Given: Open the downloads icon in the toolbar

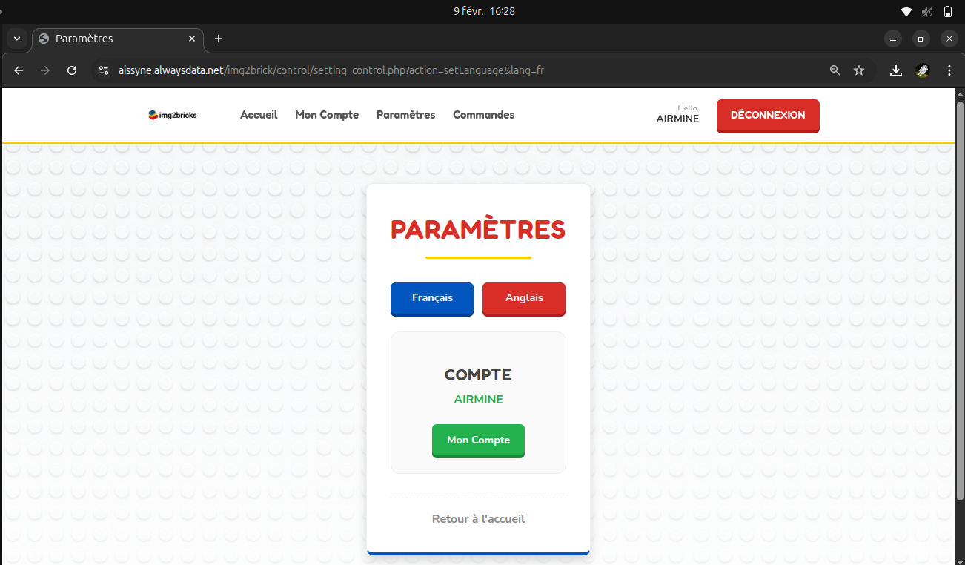Looking at the screenshot, I should (x=896, y=70).
